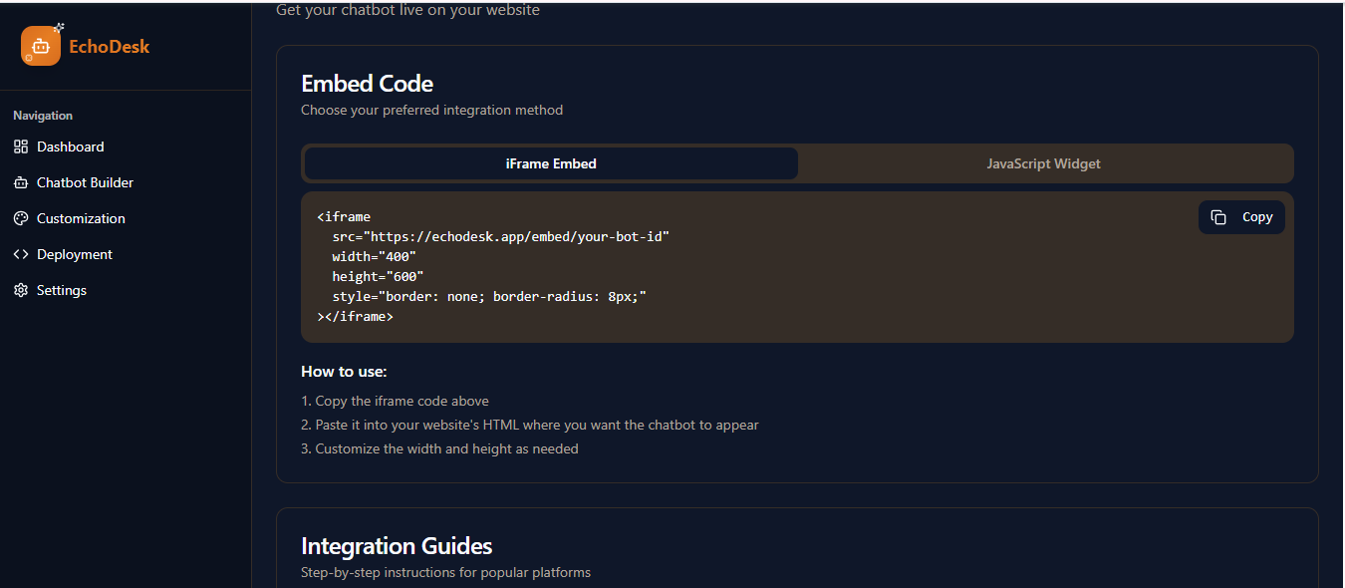Viewport: 1345px width, 588px height.
Task: Click 'Step-by-step instructions for popular platforms' text
Action: pos(446,572)
